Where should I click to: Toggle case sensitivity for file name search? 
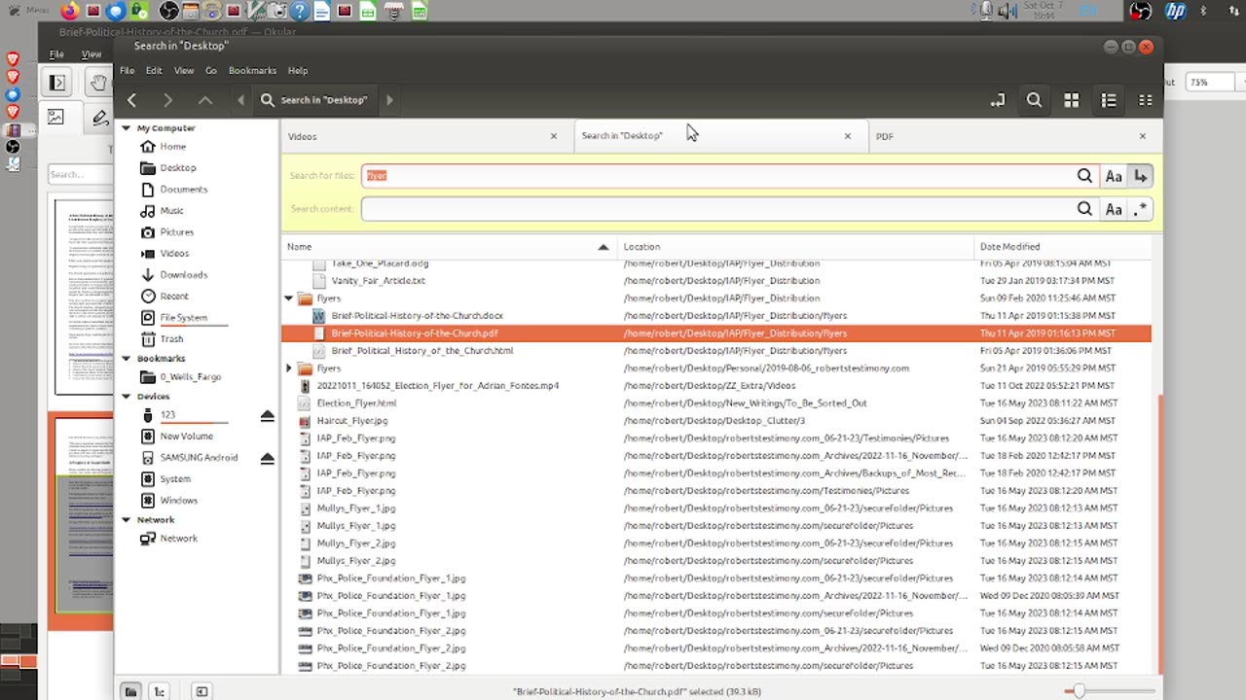click(x=1114, y=176)
